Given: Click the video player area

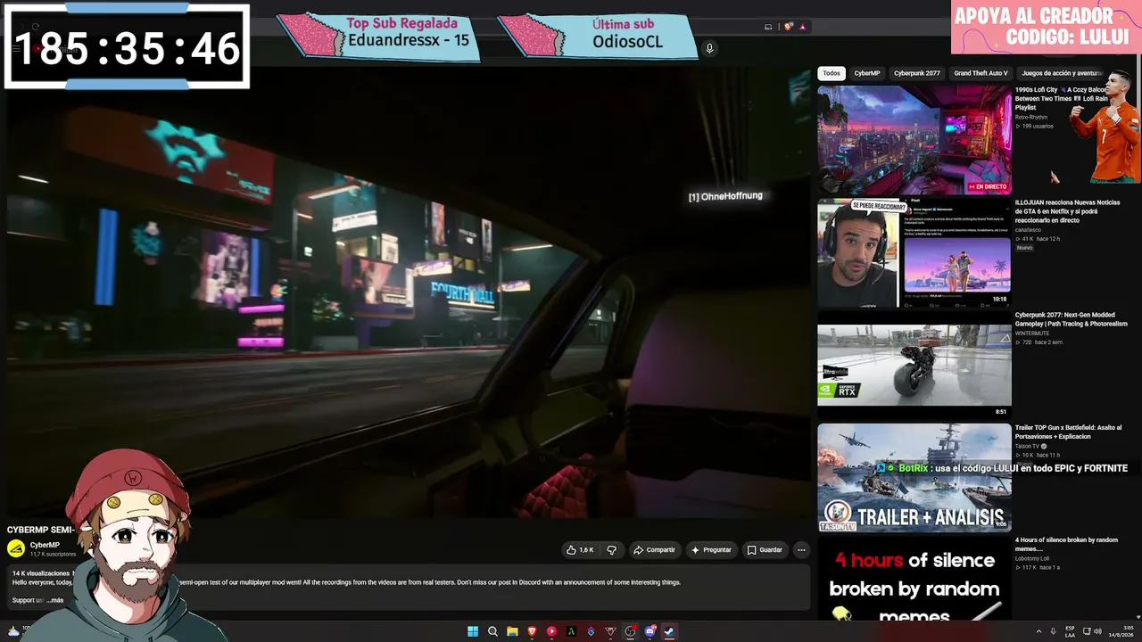Looking at the screenshot, I should coord(409,294).
